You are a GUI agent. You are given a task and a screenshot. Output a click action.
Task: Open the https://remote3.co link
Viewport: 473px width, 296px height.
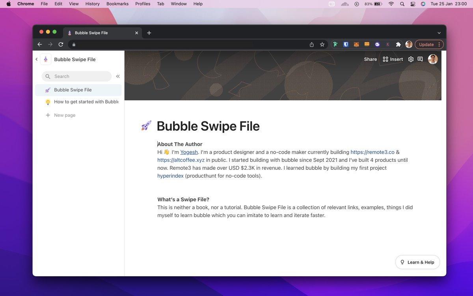[372, 152]
